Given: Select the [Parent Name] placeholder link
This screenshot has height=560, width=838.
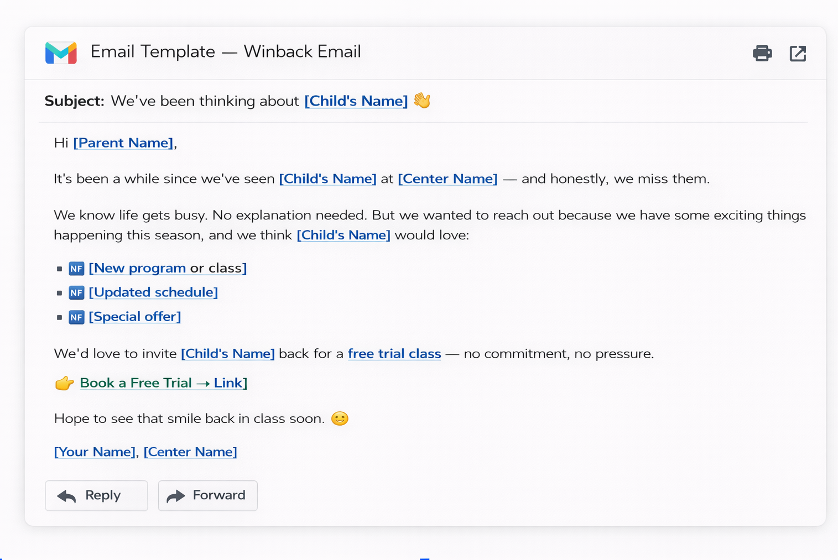Looking at the screenshot, I should pyautogui.click(x=123, y=143).
